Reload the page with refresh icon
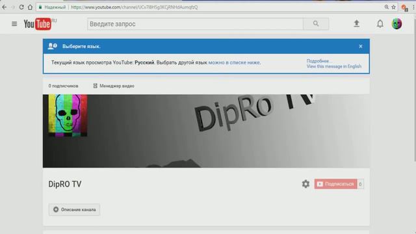416x234 pixels. coord(21,7)
